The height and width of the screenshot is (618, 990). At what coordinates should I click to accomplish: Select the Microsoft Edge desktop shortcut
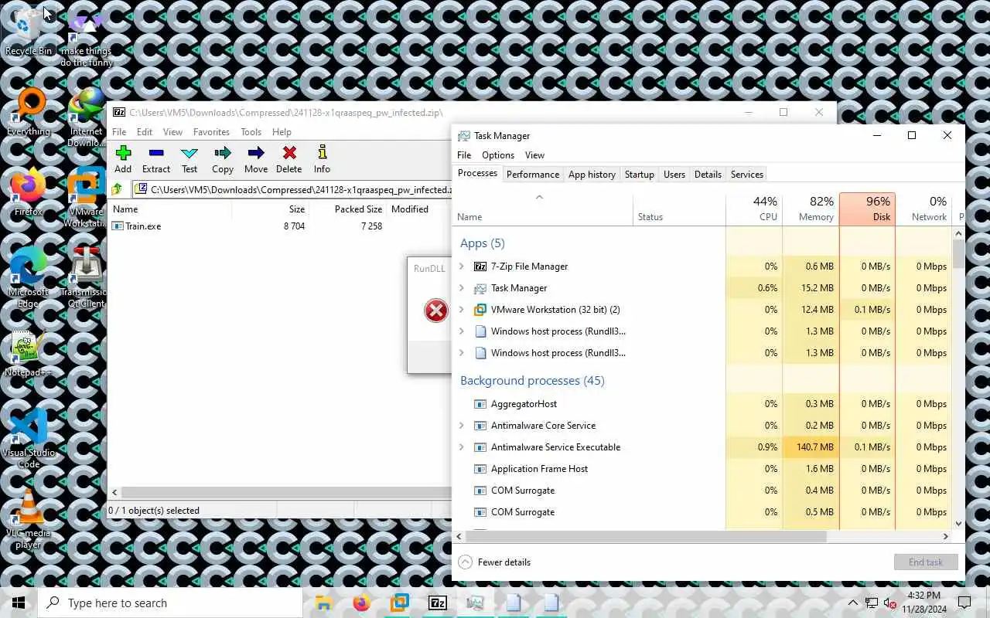click(x=29, y=278)
